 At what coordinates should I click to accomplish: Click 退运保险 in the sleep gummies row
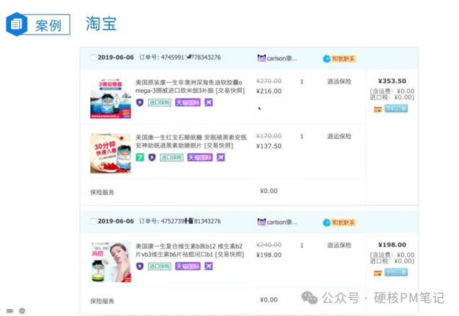[339, 136]
